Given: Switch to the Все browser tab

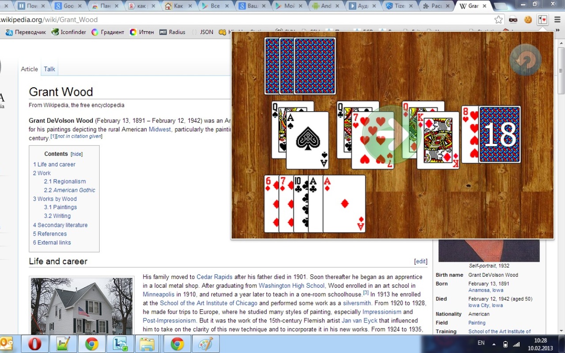Looking at the screenshot, I should (215, 6).
